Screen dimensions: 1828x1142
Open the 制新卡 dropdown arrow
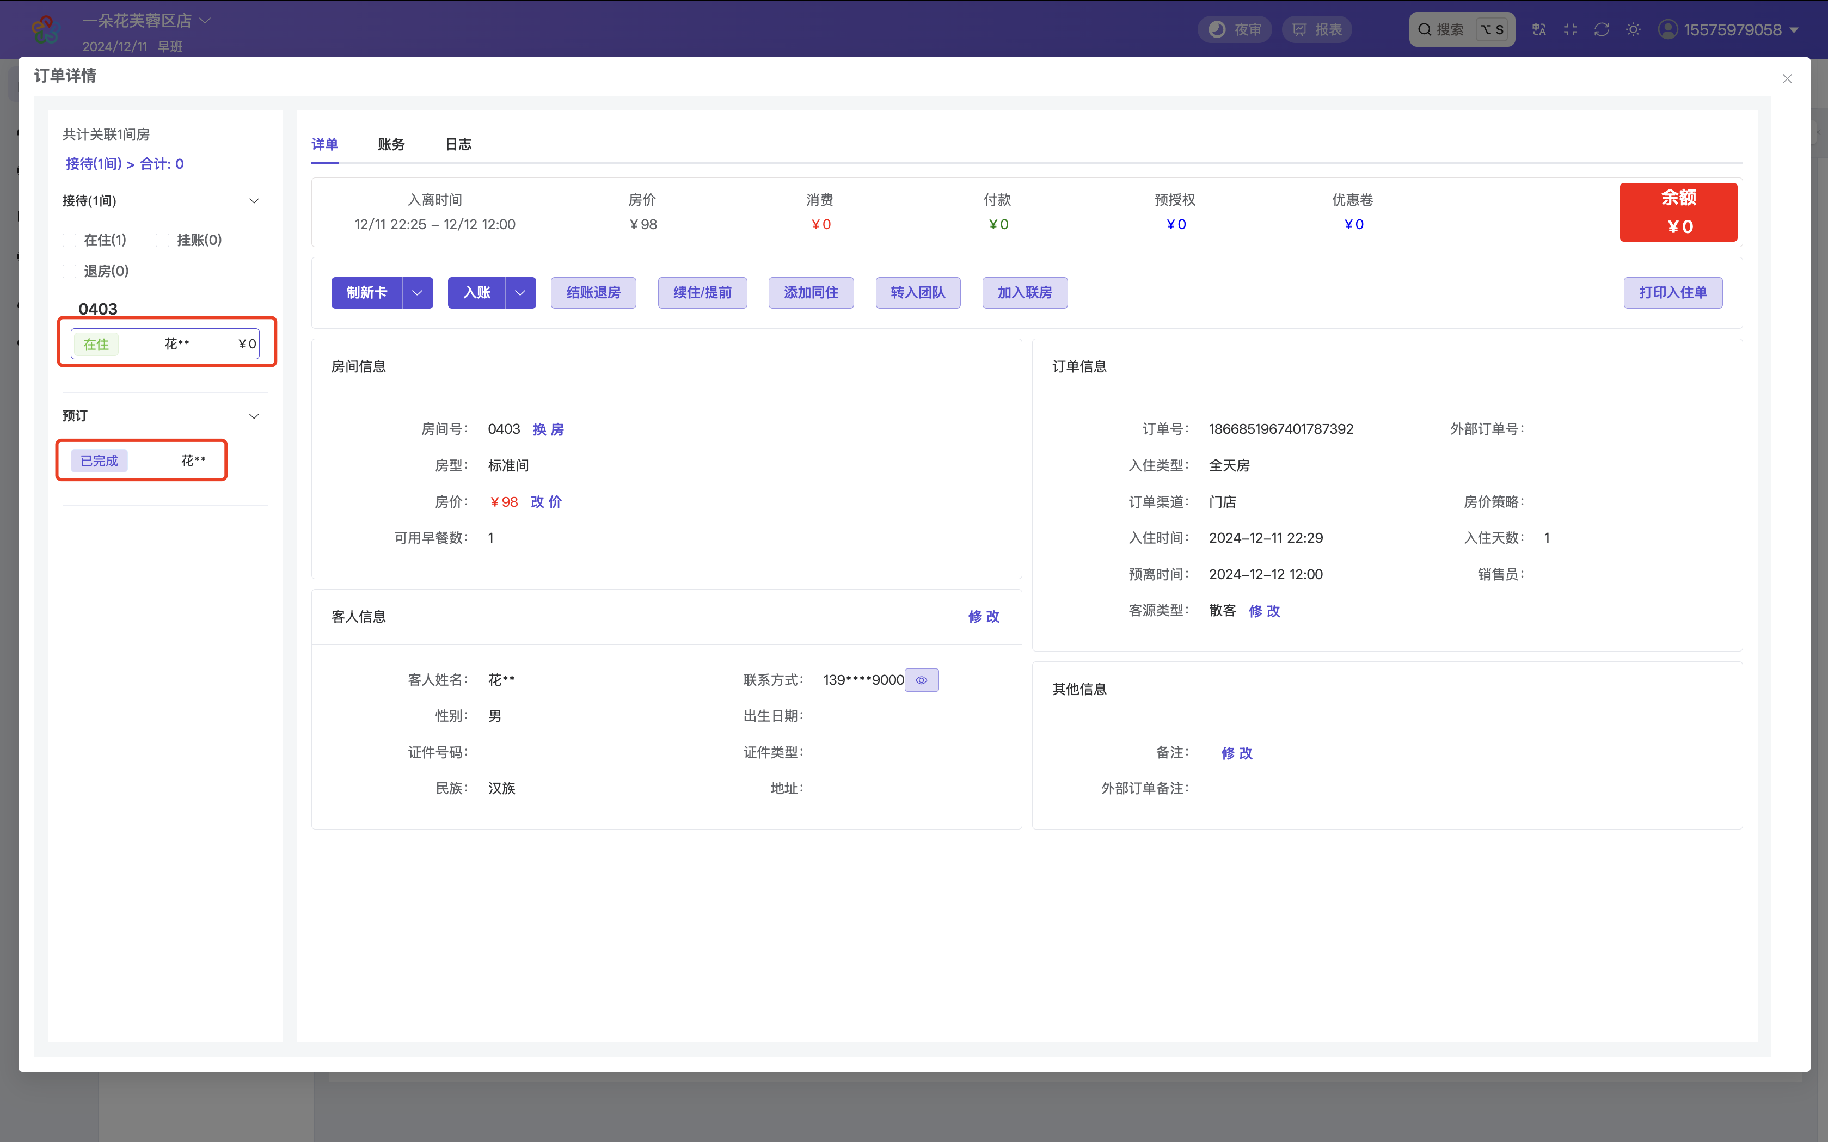coord(417,292)
